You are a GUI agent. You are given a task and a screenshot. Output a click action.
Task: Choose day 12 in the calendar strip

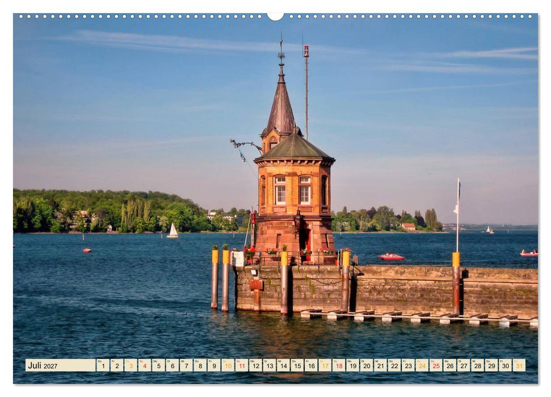tap(255, 365)
